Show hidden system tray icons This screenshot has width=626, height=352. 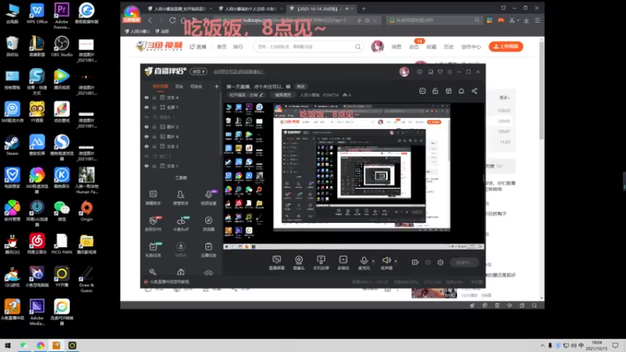(541, 346)
